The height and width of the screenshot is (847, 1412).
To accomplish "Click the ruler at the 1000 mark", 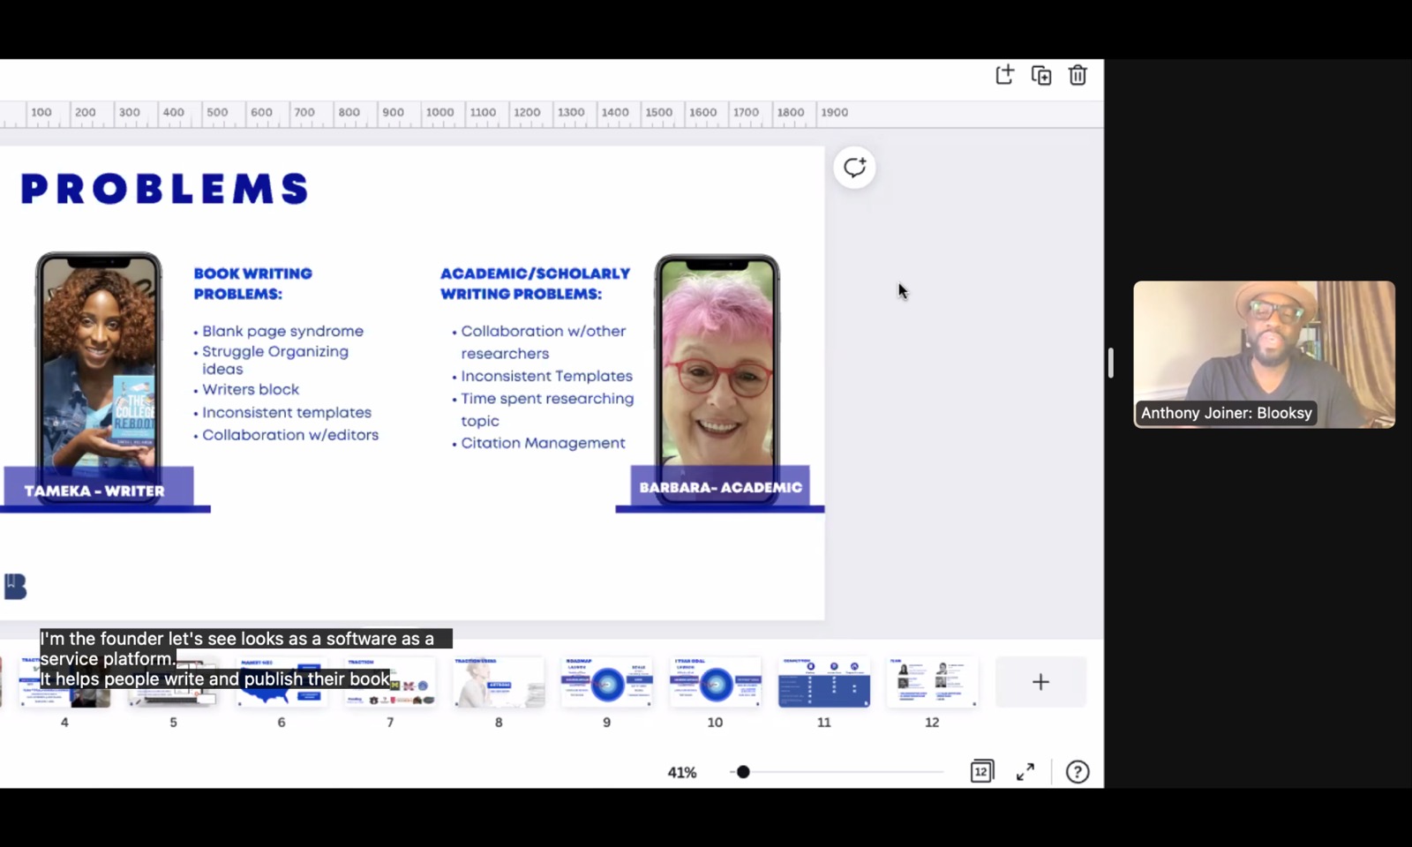I will (439, 112).
